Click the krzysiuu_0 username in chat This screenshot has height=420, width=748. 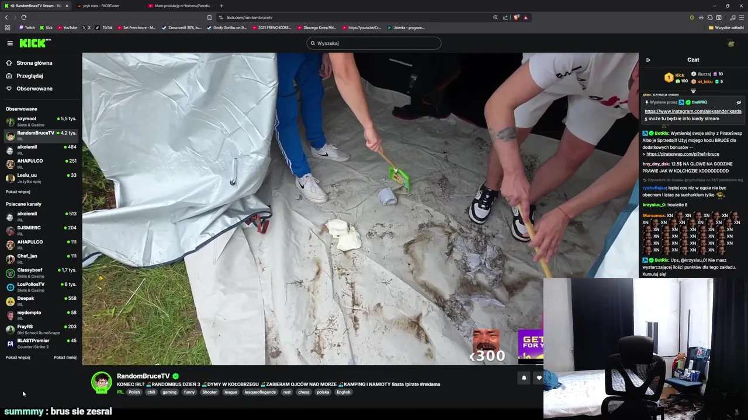pos(654,205)
